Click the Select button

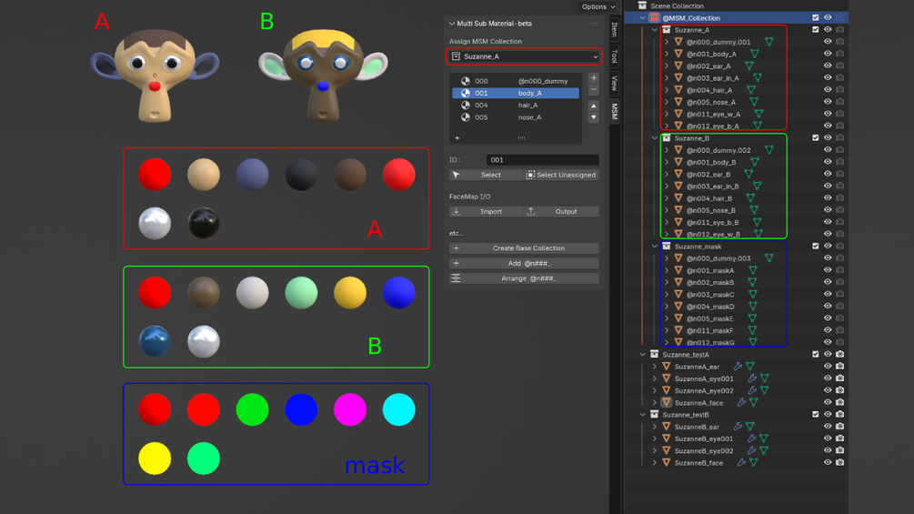tap(486, 175)
